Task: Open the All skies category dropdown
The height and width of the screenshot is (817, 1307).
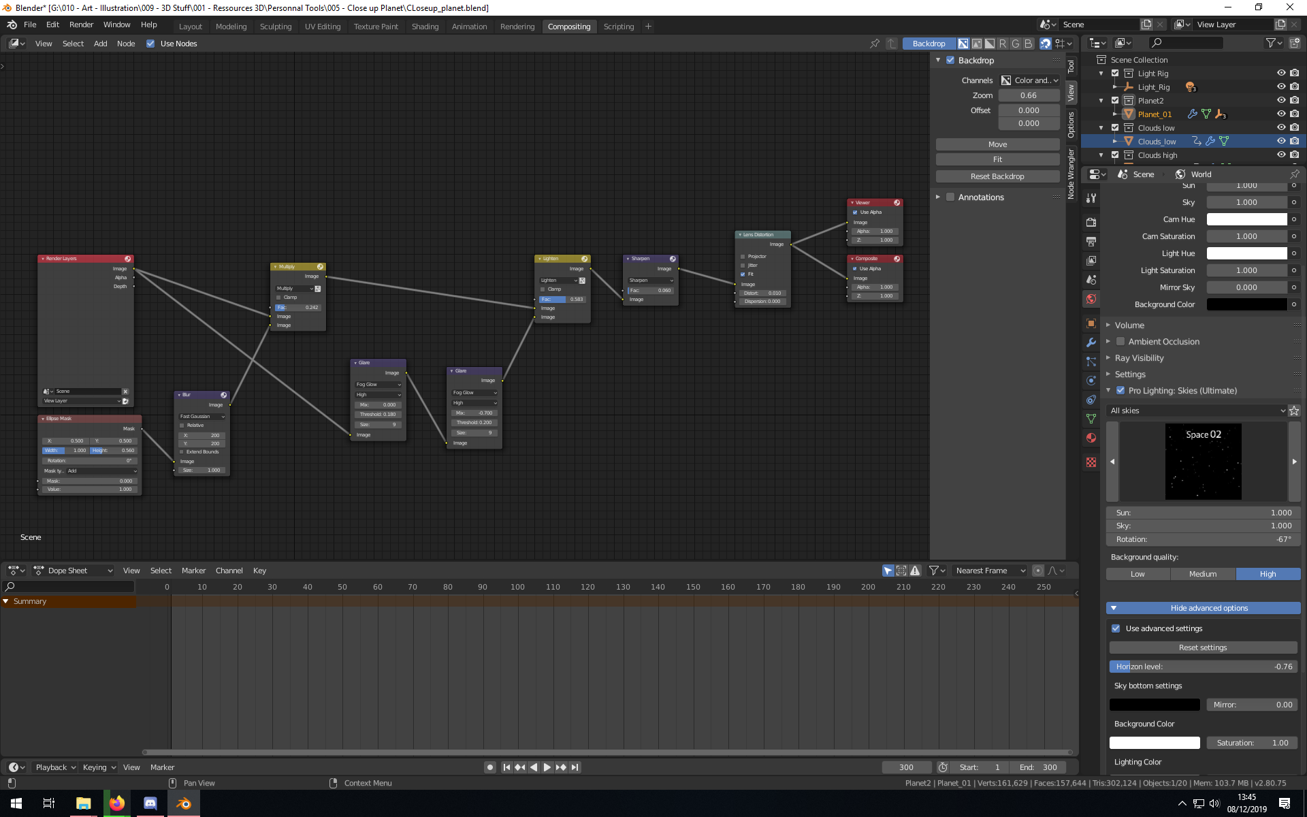Action: coord(1197,411)
